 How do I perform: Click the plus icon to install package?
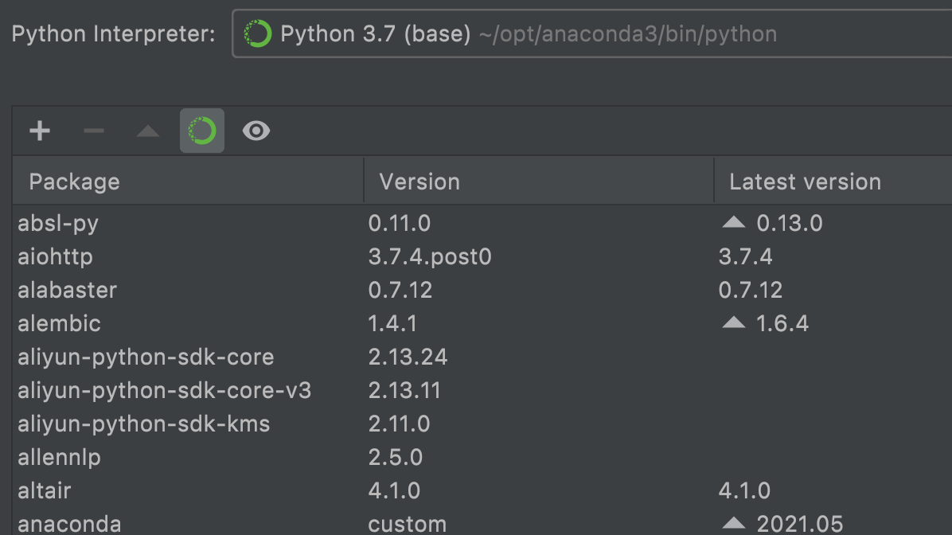pos(40,131)
